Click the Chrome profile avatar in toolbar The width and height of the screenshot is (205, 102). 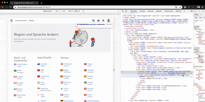point(198,7)
